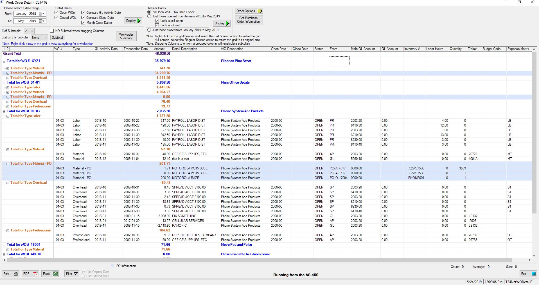This screenshot has height=285, width=539.
Task: Open the Workorder Summary
Action: click(x=126, y=36)
